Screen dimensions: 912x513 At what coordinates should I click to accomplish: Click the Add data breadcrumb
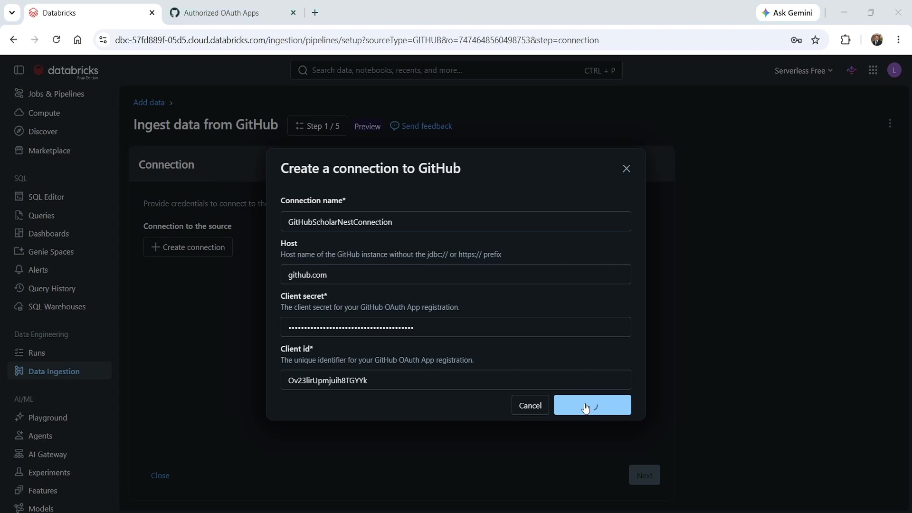pyautogui.click(x=149, y=103)
